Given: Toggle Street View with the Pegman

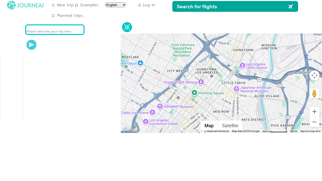Looking at the screenshot, I should click(314, 93).
